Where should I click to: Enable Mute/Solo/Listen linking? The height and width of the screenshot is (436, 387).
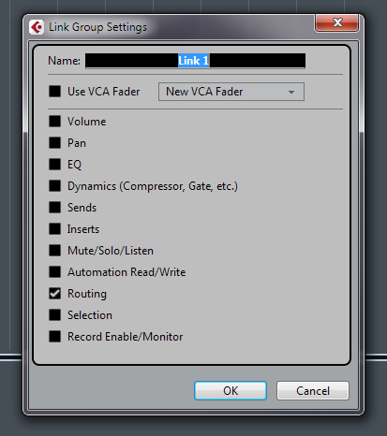(x=54, y=251)
